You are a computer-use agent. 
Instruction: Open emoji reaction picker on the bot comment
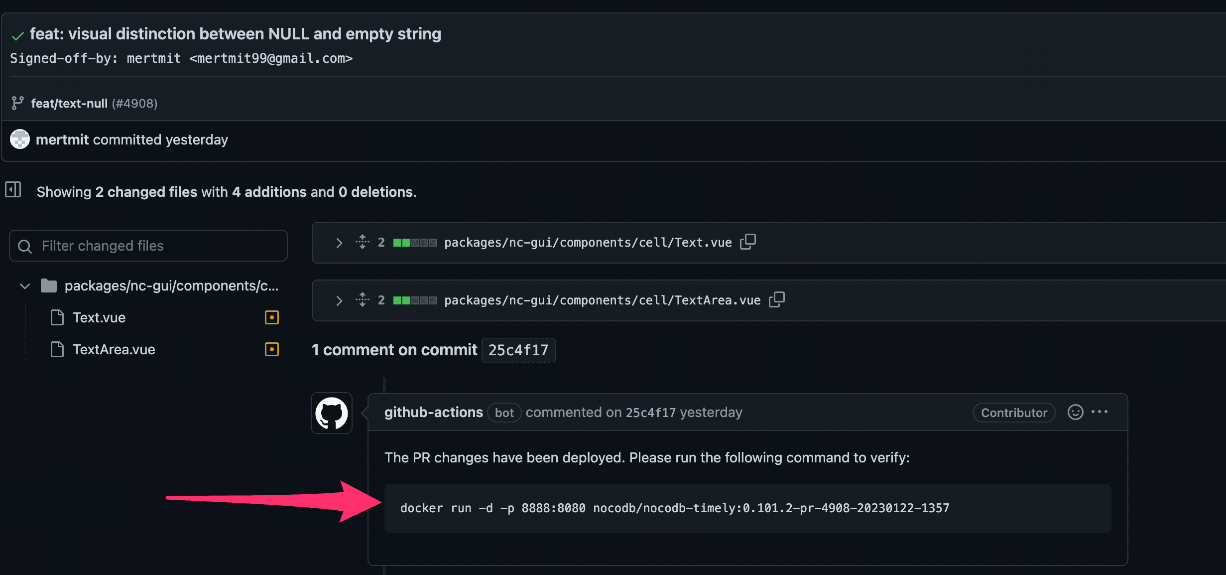pyautogui.click(x=1075, y=412)
